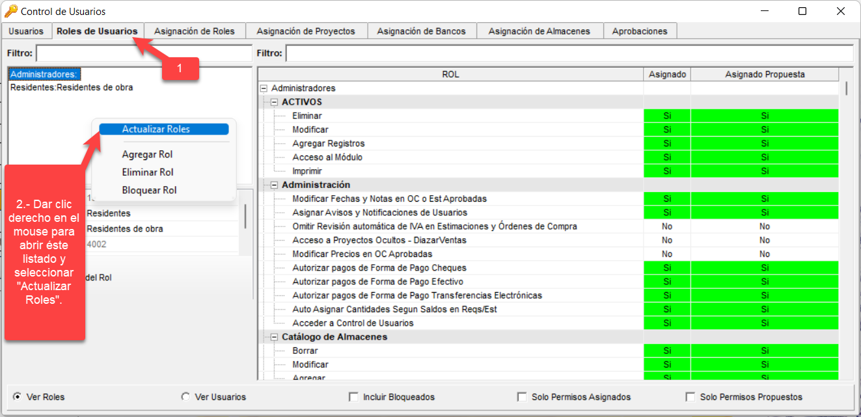Viewport: 861px width, 417px height.
Task: Switch to the Asignación de Bancos tab
Action: point(422,31)
